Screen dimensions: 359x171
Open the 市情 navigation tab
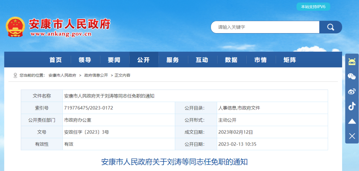point(261,60)
